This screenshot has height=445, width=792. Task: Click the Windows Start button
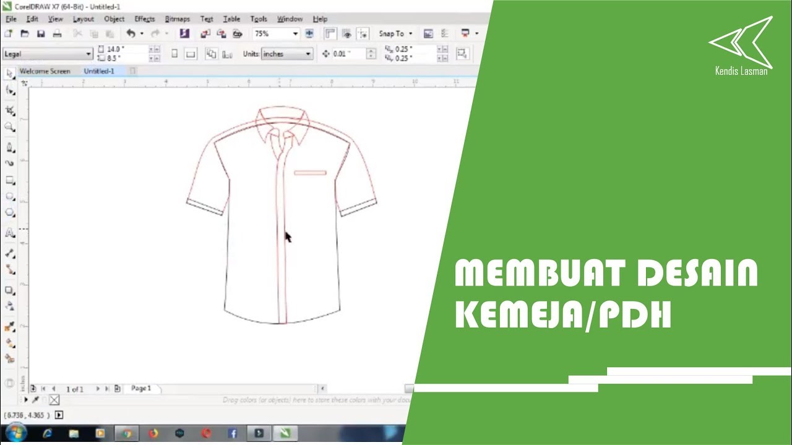15,433
